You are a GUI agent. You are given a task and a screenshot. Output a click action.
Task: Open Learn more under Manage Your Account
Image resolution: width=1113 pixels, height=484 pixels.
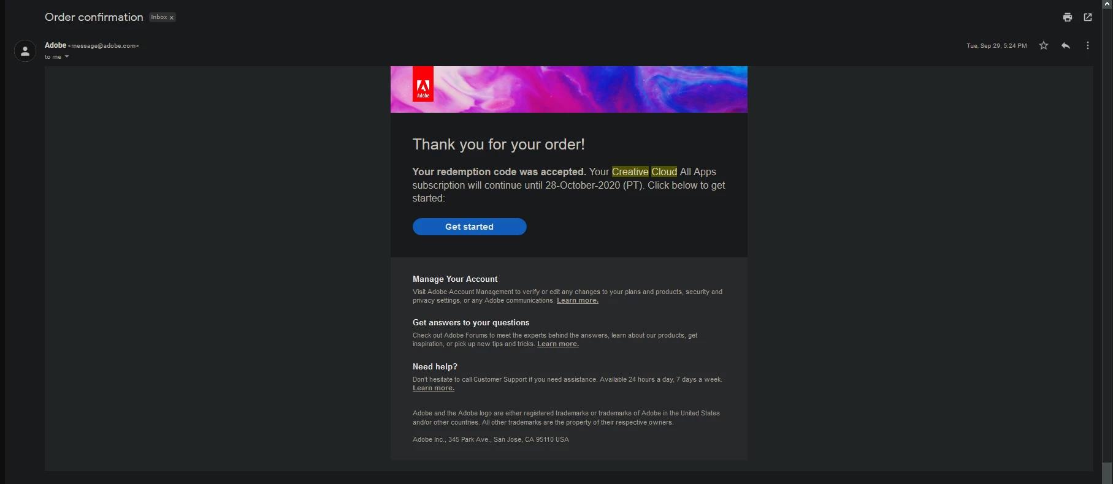coord(578,301)
